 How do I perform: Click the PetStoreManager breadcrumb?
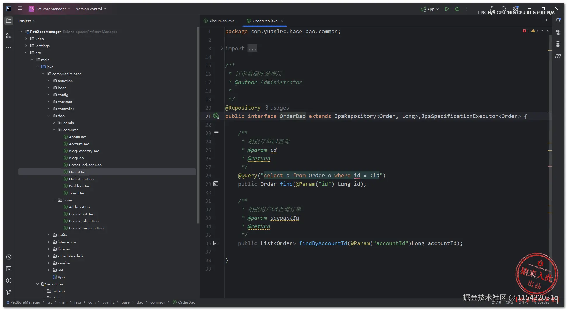point(23,302)
